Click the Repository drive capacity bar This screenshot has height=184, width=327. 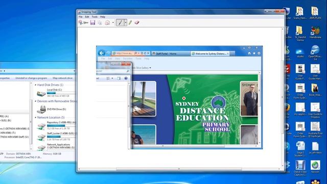click(61, 126)
